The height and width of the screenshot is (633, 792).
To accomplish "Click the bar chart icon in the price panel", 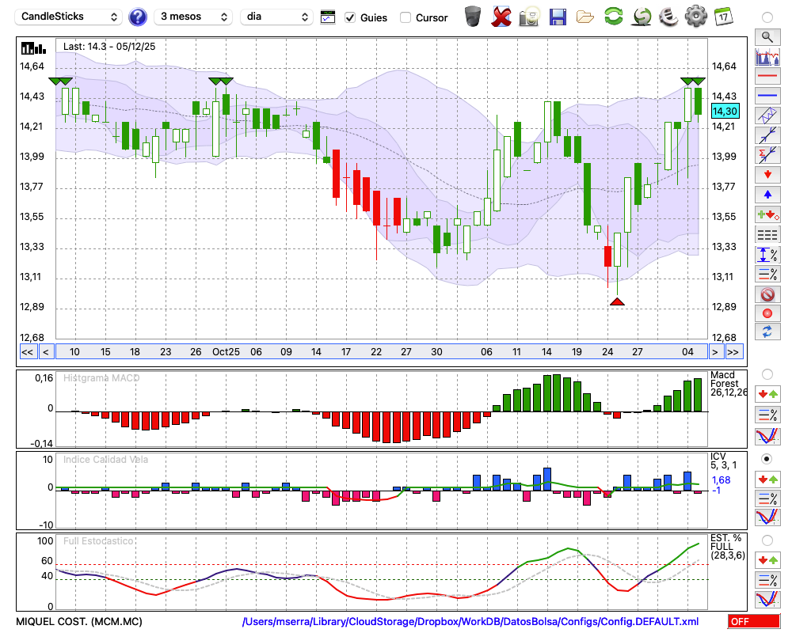I will coord(33,48).
